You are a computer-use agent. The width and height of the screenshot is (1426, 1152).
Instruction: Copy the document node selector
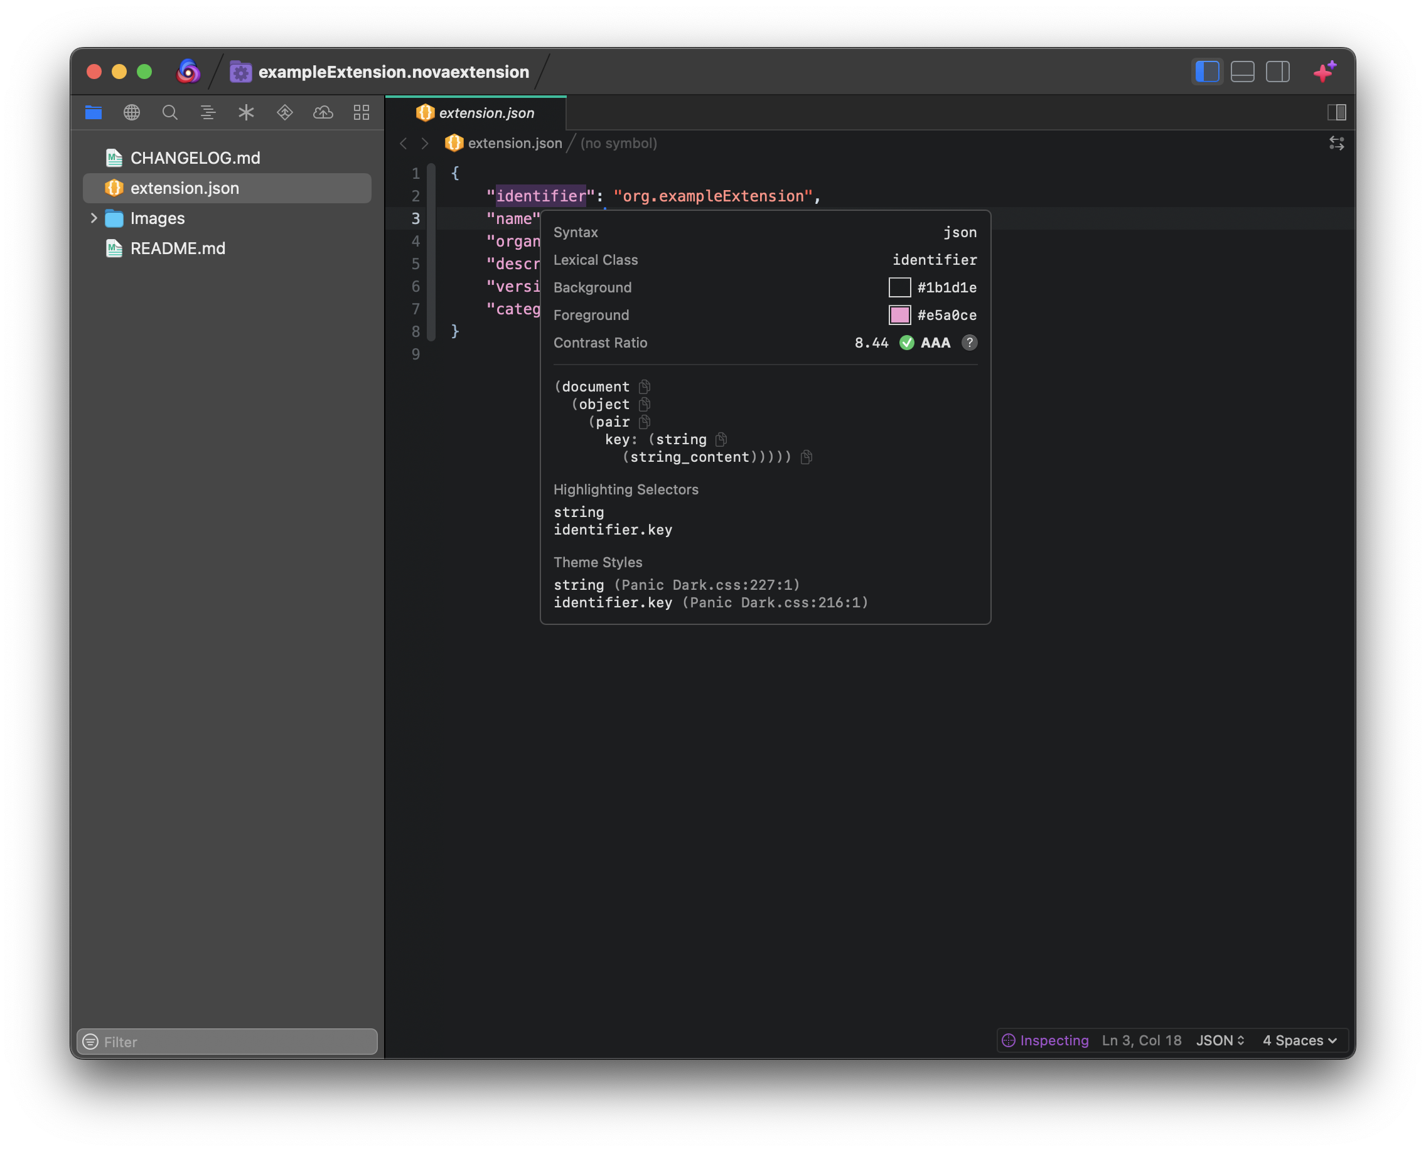[645, 387]
